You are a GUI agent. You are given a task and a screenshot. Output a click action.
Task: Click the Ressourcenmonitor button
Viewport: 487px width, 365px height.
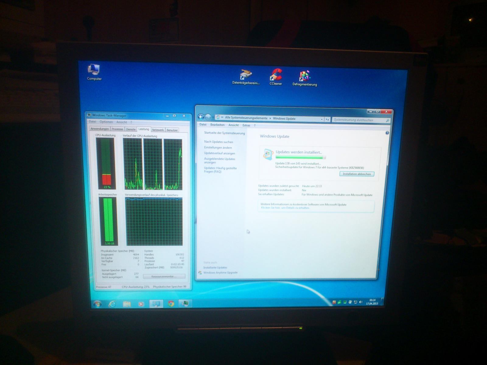164,276
